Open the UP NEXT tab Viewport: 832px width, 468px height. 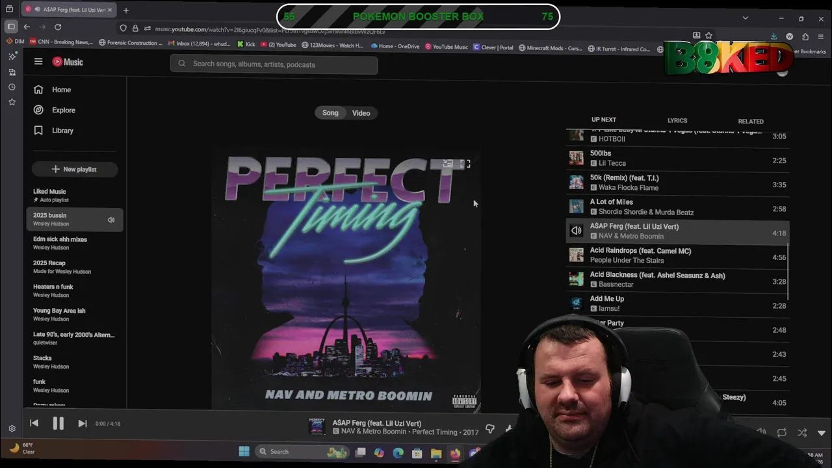(604, 120)
